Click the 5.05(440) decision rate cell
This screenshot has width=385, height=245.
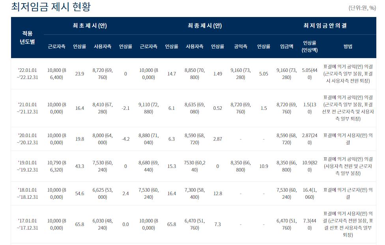coord(310,74)
